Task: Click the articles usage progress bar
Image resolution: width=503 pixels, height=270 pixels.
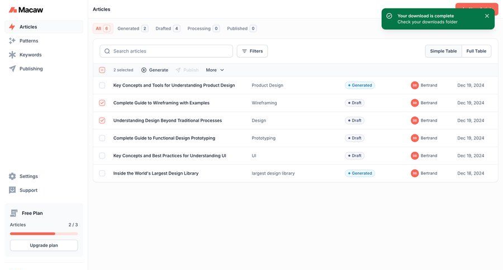Action: (x=44, y=234)
